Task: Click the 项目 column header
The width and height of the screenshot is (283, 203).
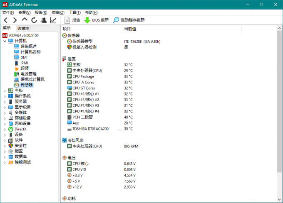Action: 67,29
